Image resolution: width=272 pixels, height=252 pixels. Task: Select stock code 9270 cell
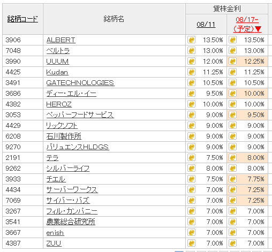click(22, 147)
